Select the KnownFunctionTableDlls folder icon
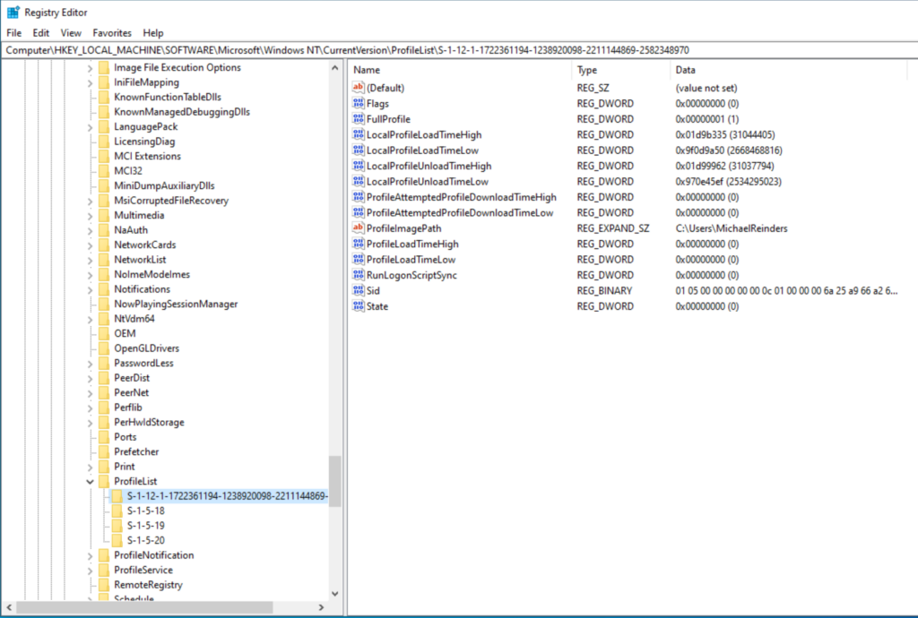Image resolution: width=918 pixels, height=618 pixels. pos(104,97)
